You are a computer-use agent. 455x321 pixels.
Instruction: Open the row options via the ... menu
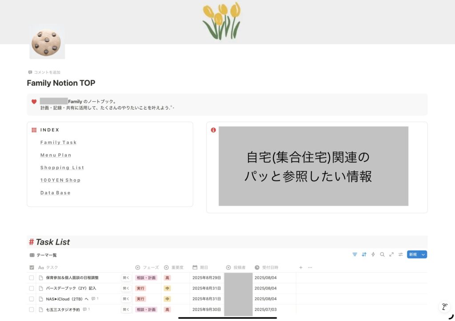coord(309,267)
